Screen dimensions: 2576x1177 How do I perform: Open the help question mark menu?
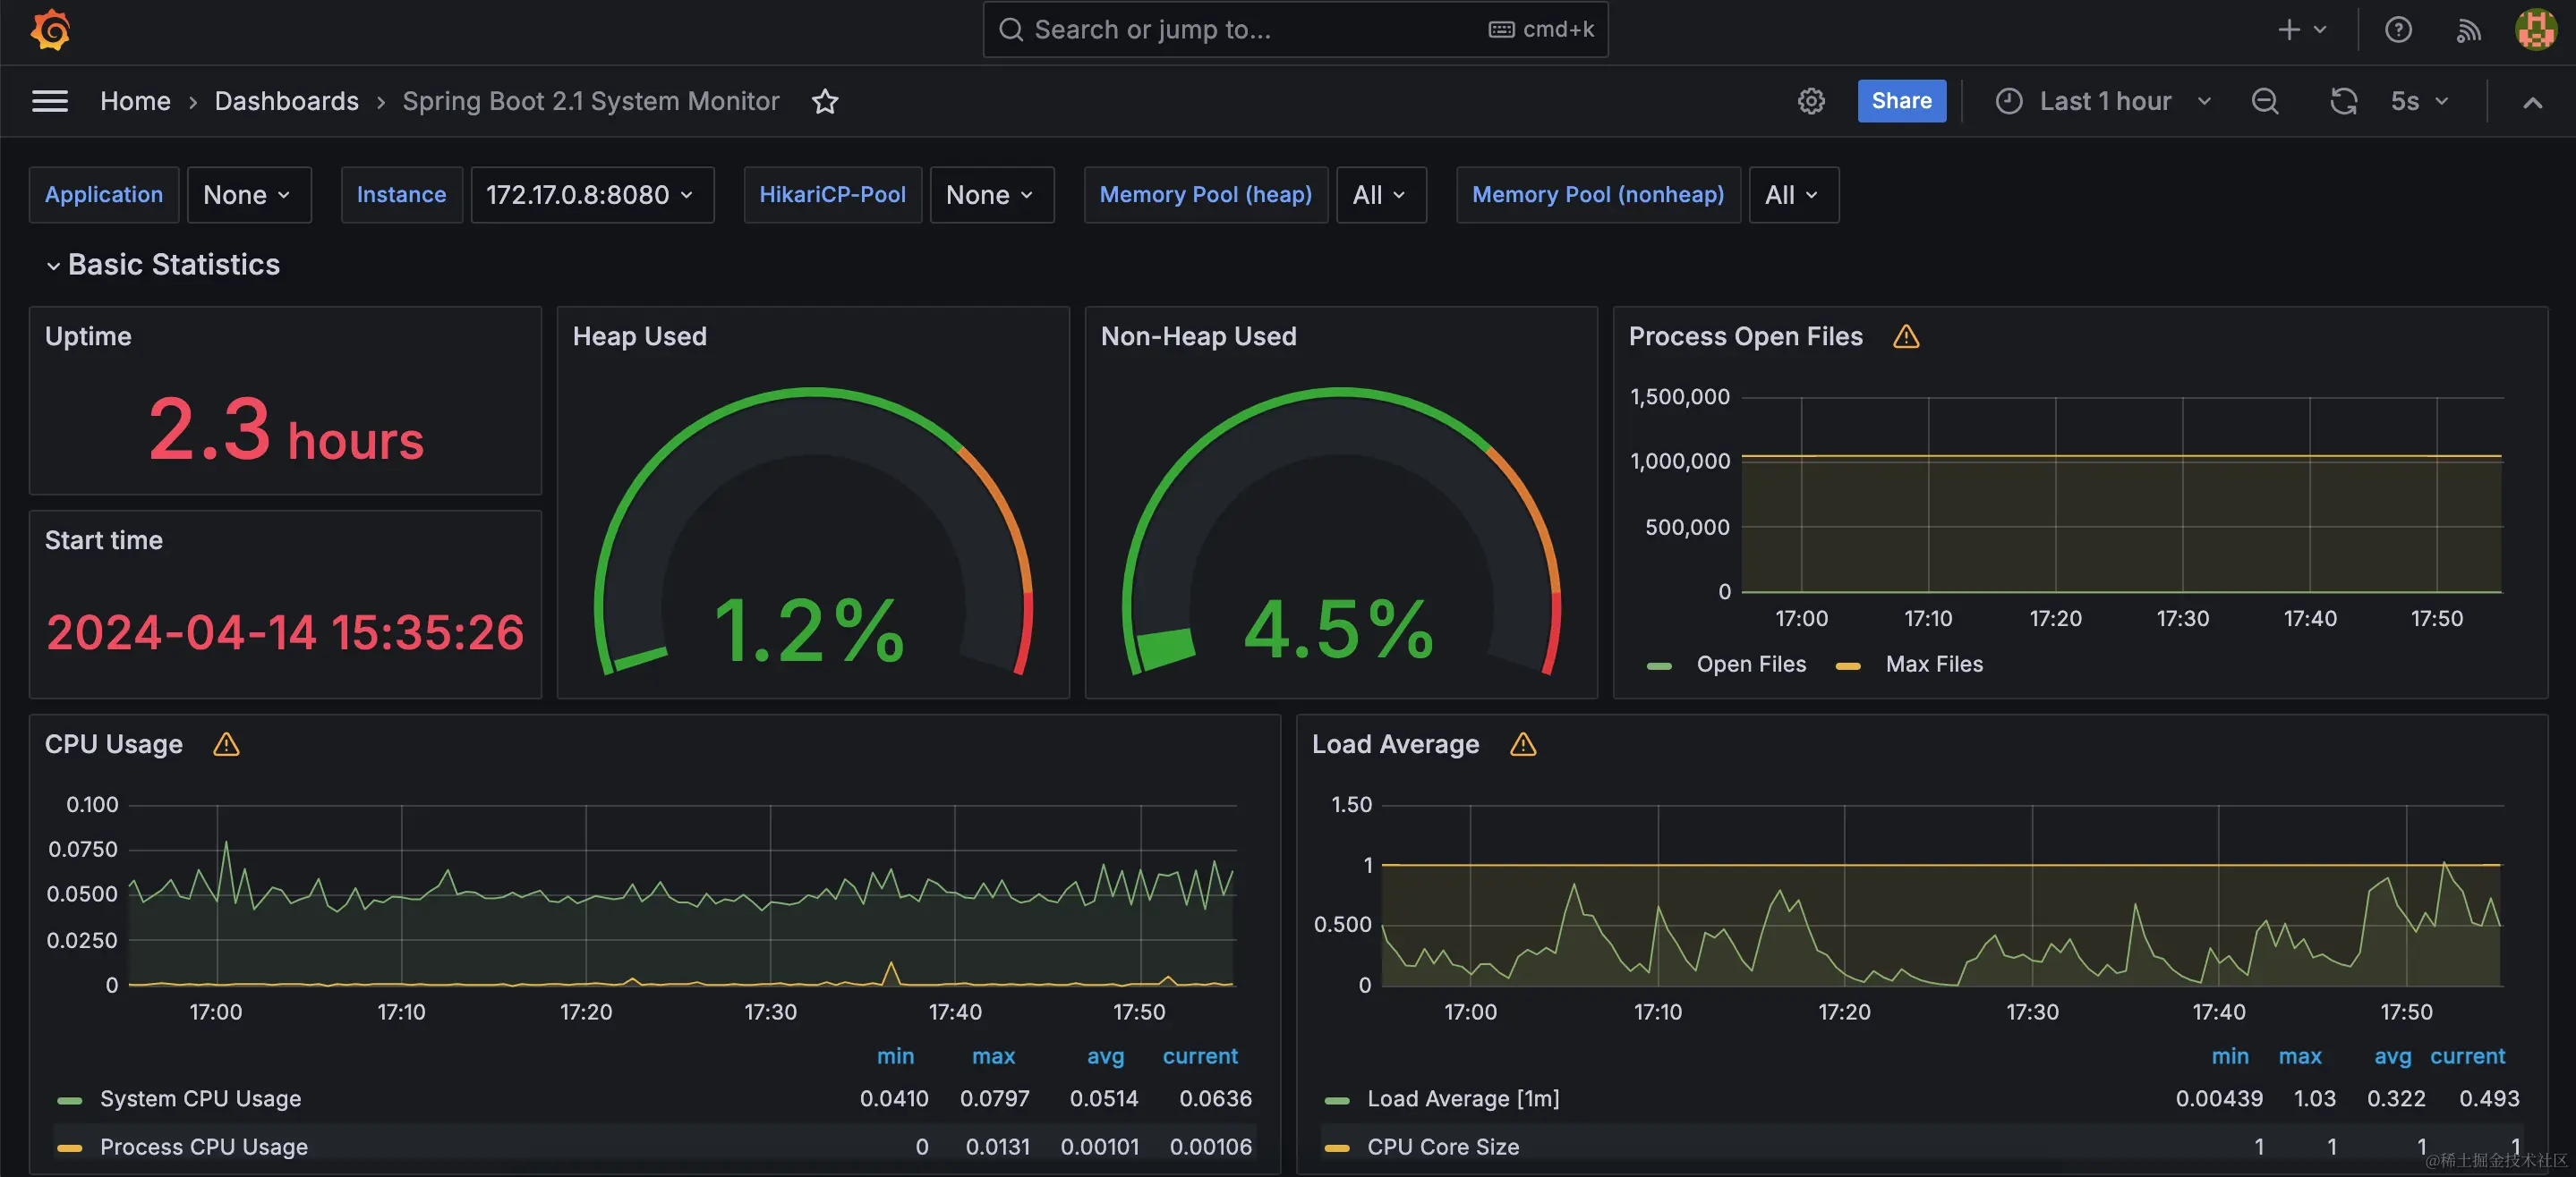coord(2397,30)
